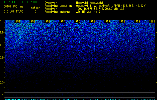Click the Receiver label
This screenshot has width=157, height=100.
tap(51, 9)
